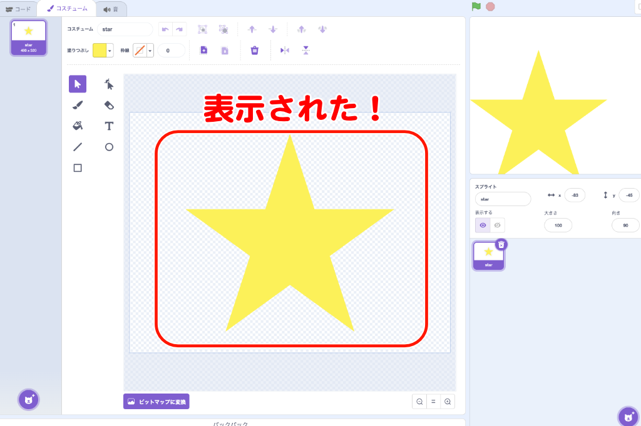The image size is (641, 426).
Task: Select the Eraser tool
Action: 109,105
